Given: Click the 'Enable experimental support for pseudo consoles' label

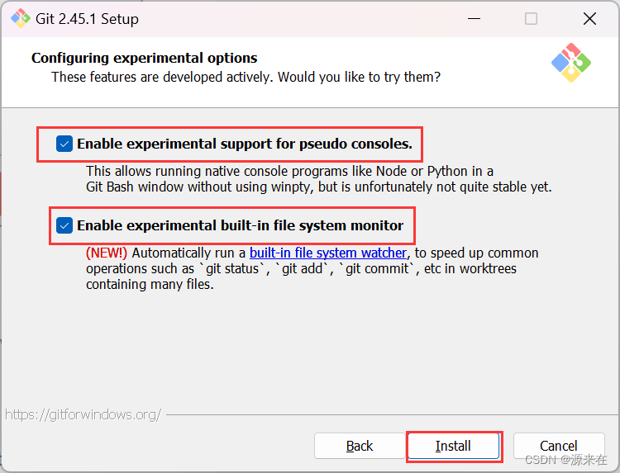Looking at the screenshot, I should coord(244,144).
